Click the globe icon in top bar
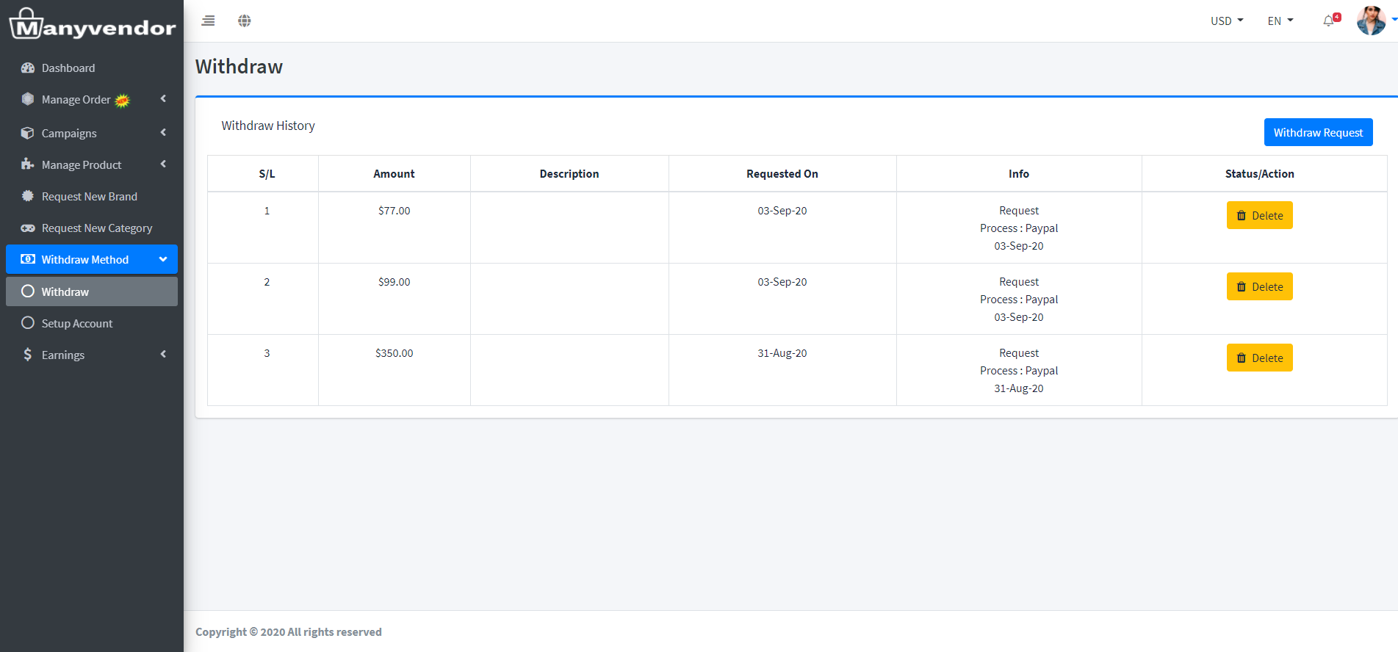Image resolution: width=1398 pixels, height=652 pixels. coord(245,21)
